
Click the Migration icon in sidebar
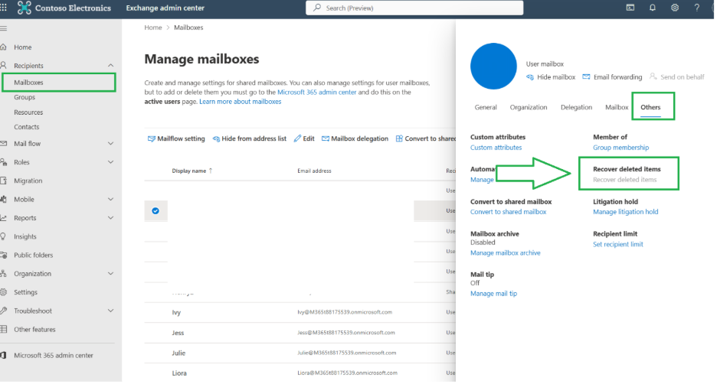click(4, 181)
